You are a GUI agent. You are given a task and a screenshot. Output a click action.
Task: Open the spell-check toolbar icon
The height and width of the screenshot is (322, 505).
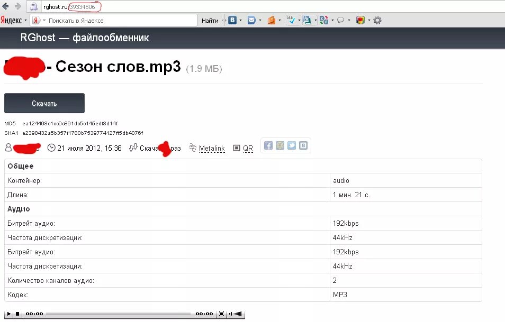(292, 20)
